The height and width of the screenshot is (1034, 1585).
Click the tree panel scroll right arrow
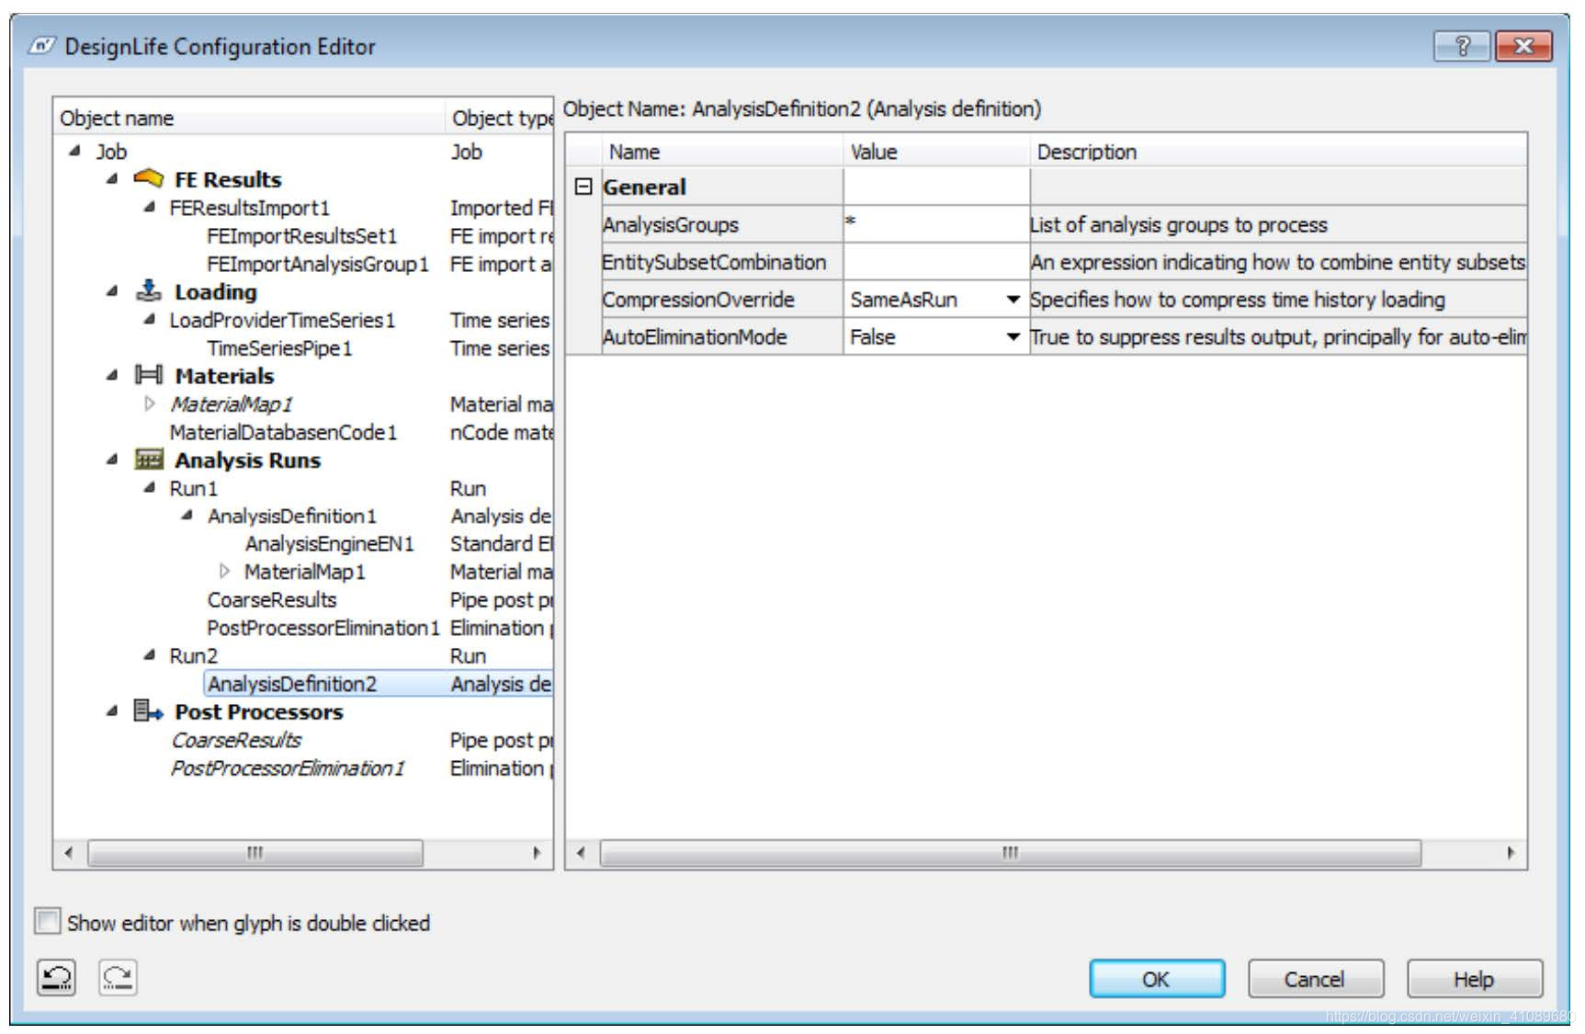(x=537, y=853)
